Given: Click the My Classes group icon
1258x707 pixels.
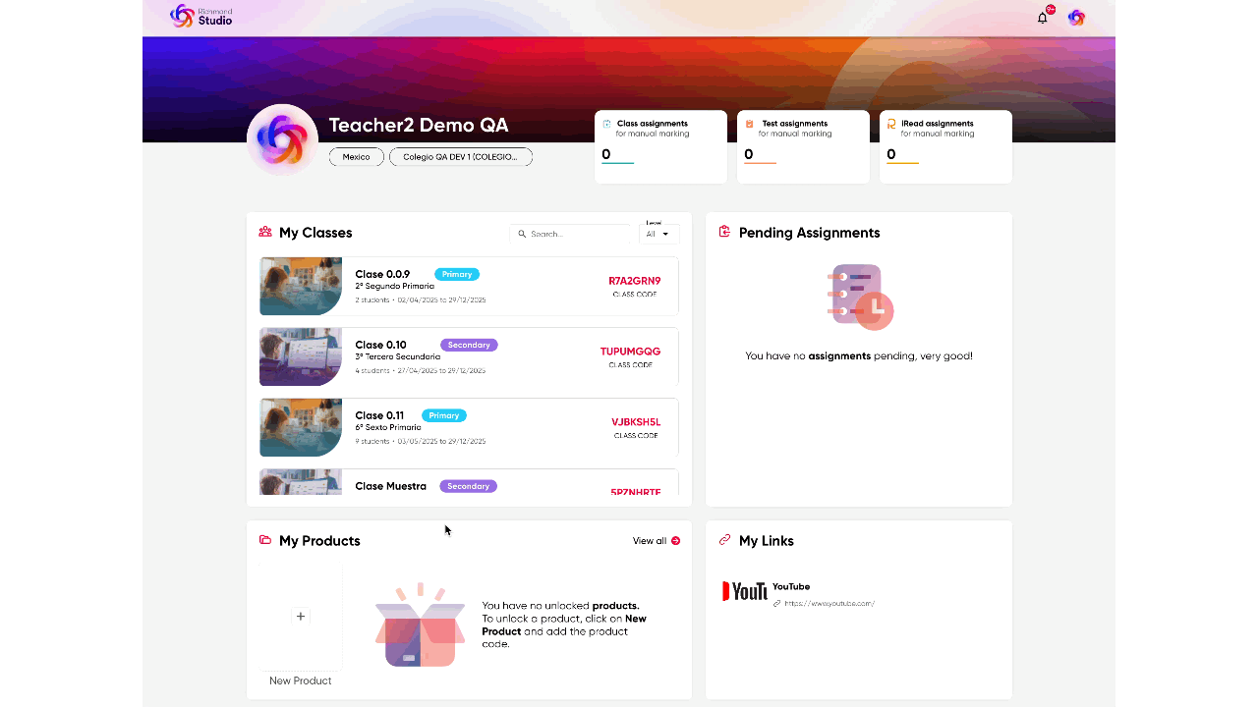Looking at the screenshot, I should click(x=265, y=232).
